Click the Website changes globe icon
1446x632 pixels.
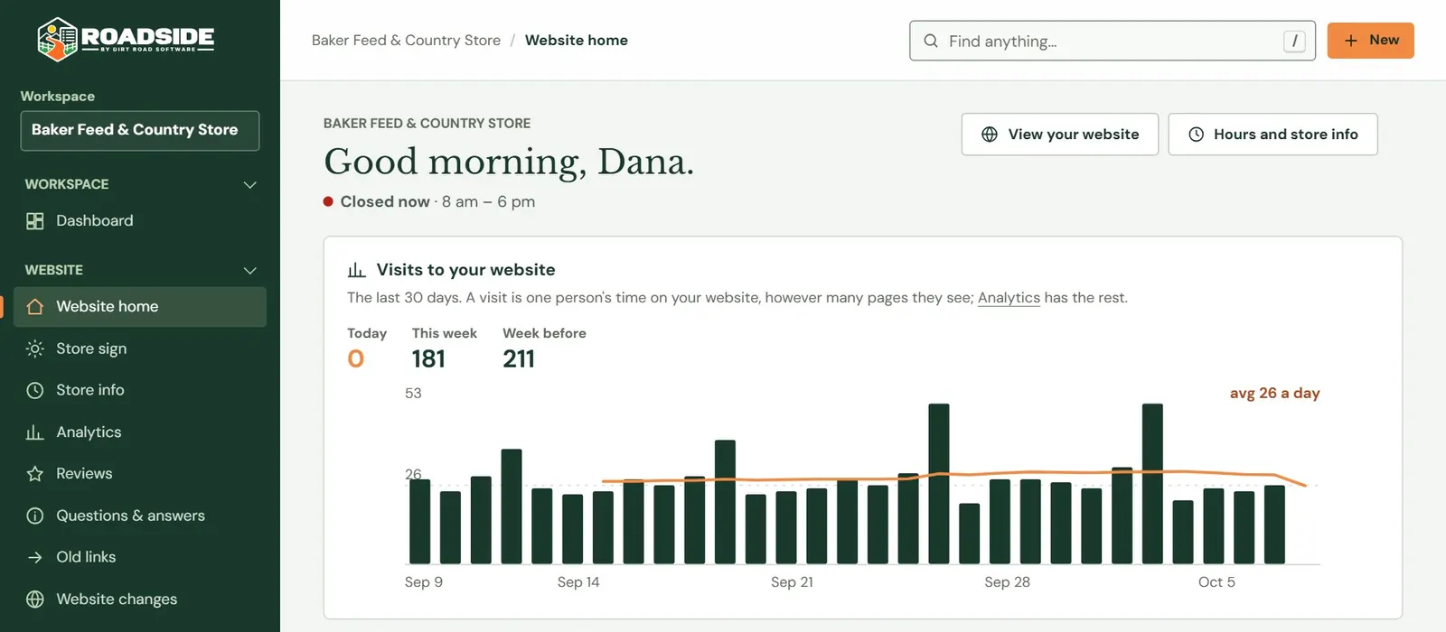(x=35, y=599)
